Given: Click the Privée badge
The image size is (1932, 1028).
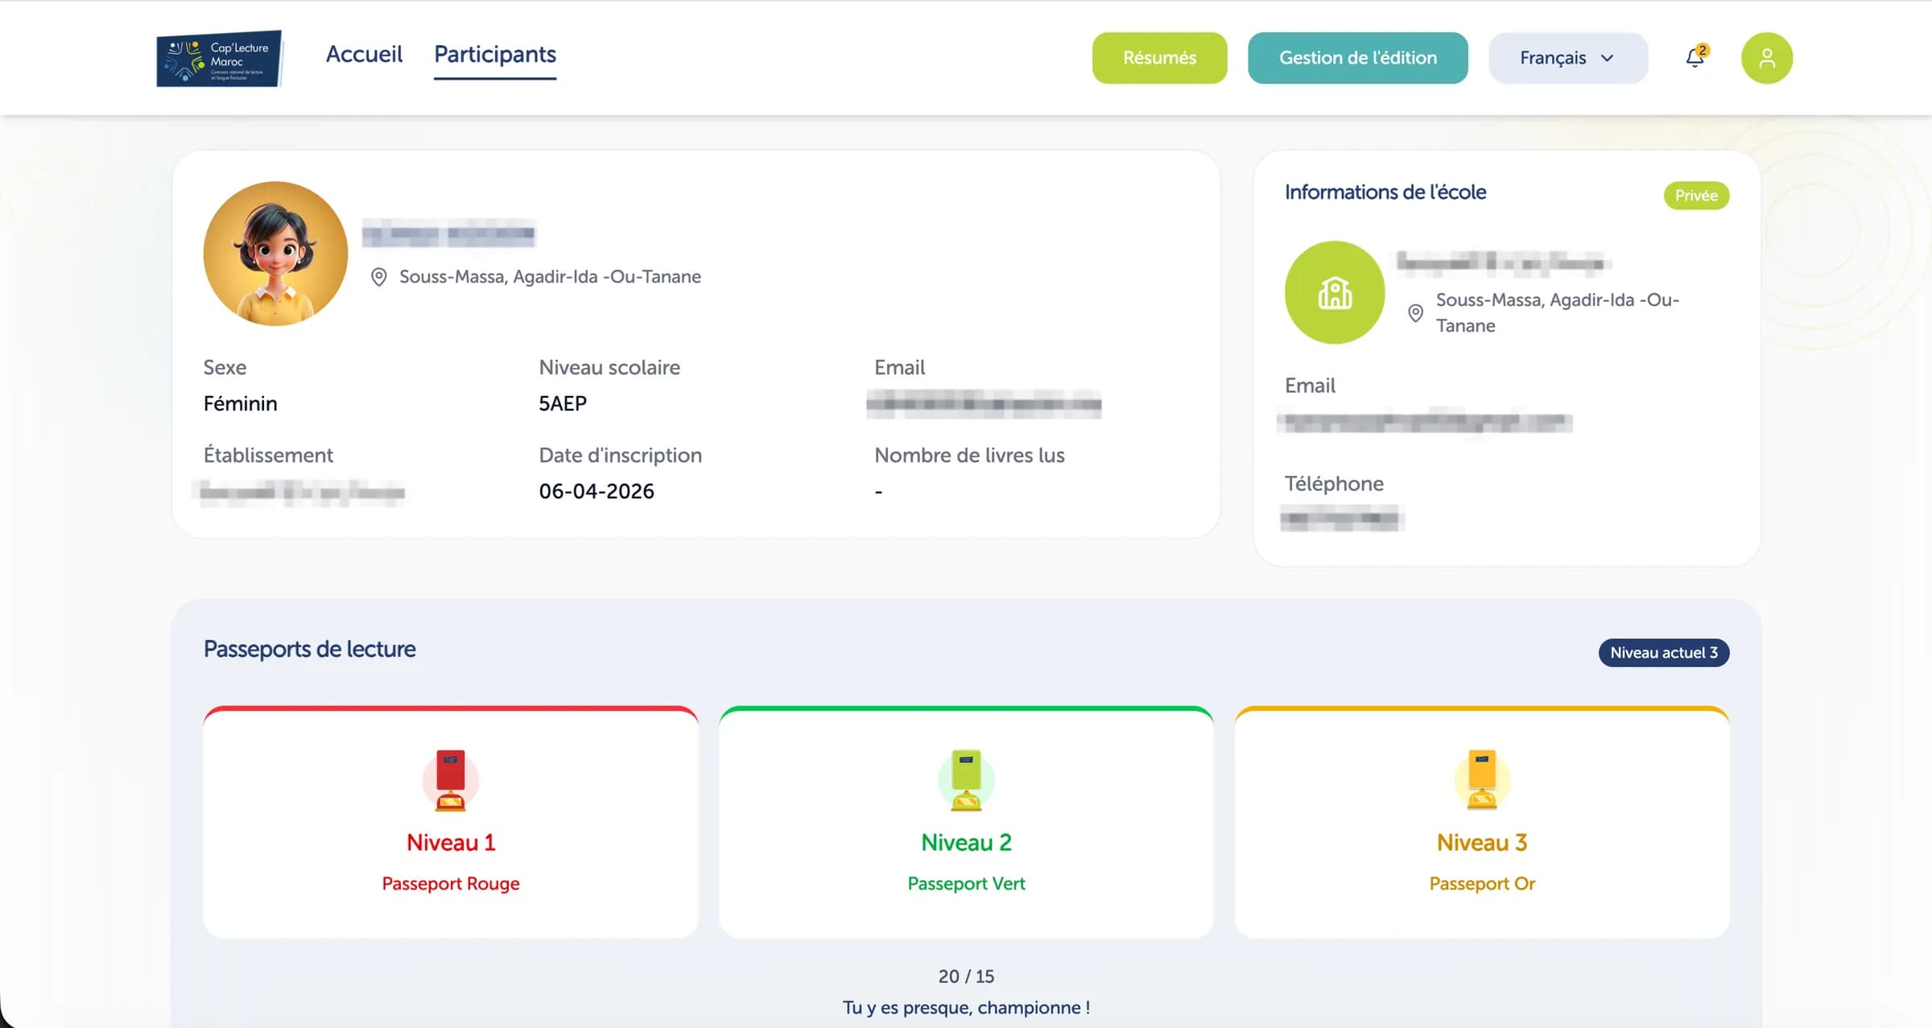Looking at the screenshot, I should pos(1696,196).
